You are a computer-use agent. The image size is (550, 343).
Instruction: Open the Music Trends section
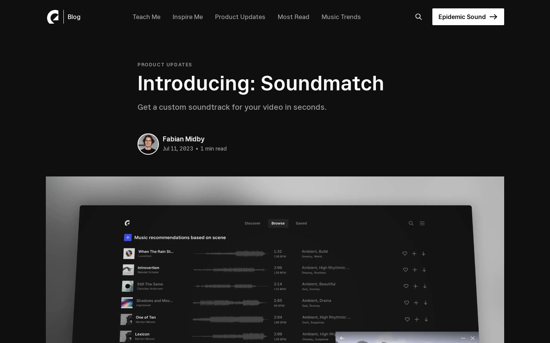(x=341, y=17)
